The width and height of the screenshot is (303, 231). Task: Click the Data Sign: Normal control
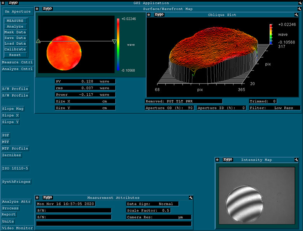152,204
